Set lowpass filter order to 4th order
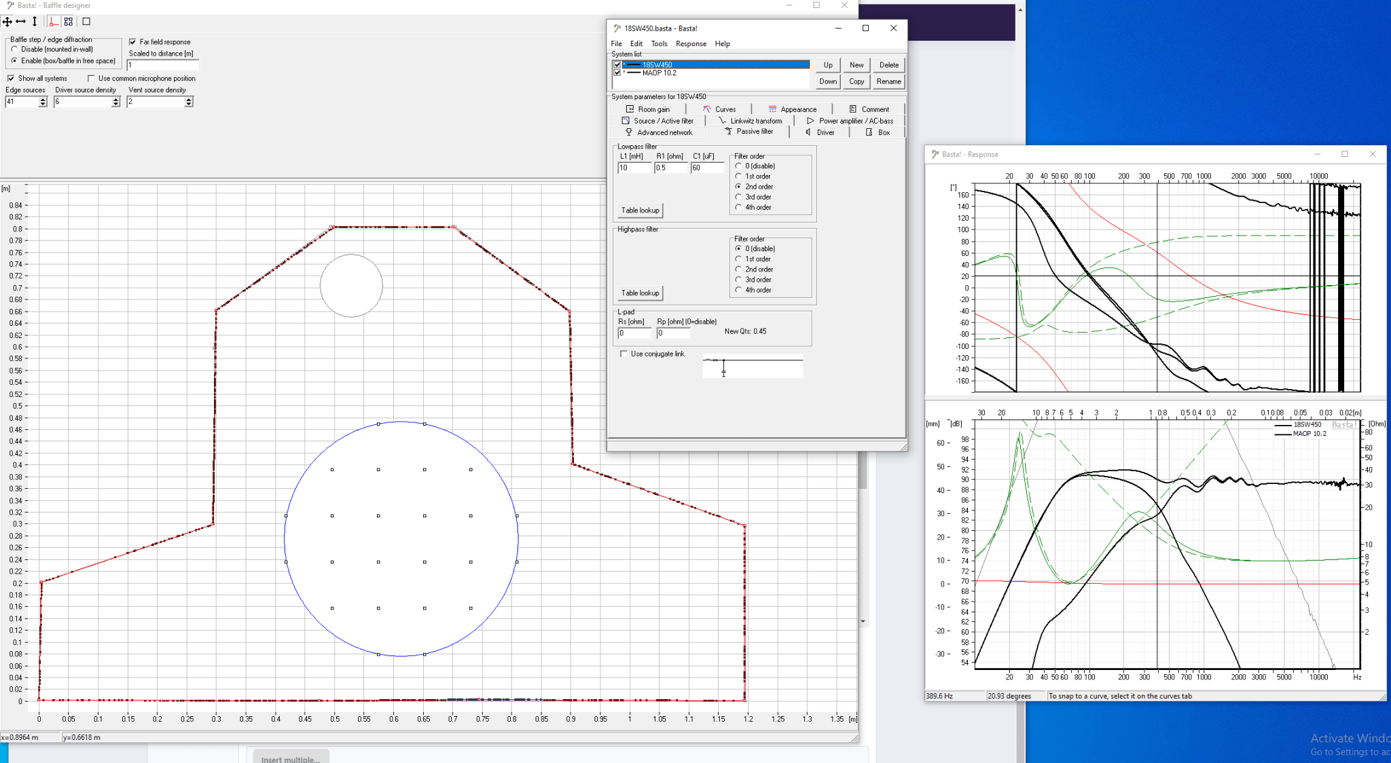Image resolution: width=1391 pixels, height=763 pixels. coord(738,208)
